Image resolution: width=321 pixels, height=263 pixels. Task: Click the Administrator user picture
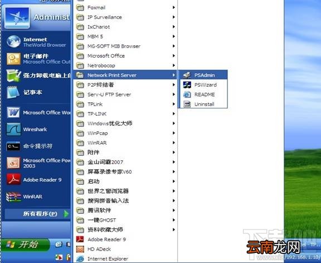click(17, 18)
